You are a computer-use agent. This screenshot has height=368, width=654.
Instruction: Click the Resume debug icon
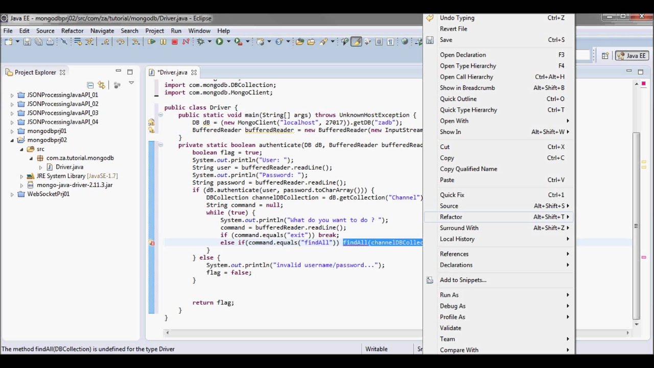click(x=152, y=42)
